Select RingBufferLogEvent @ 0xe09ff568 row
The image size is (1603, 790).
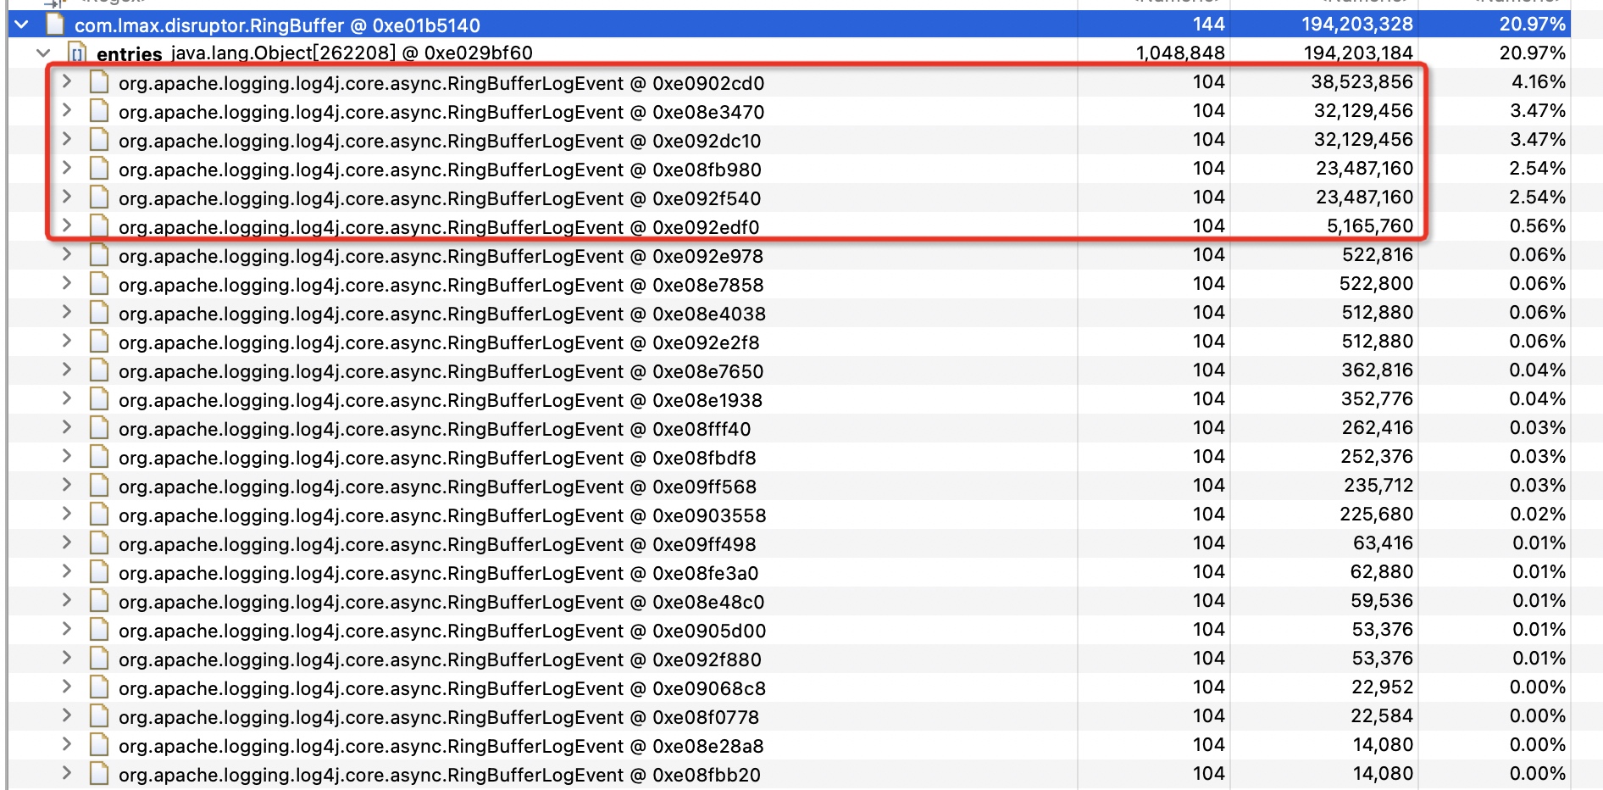(437, 487)
